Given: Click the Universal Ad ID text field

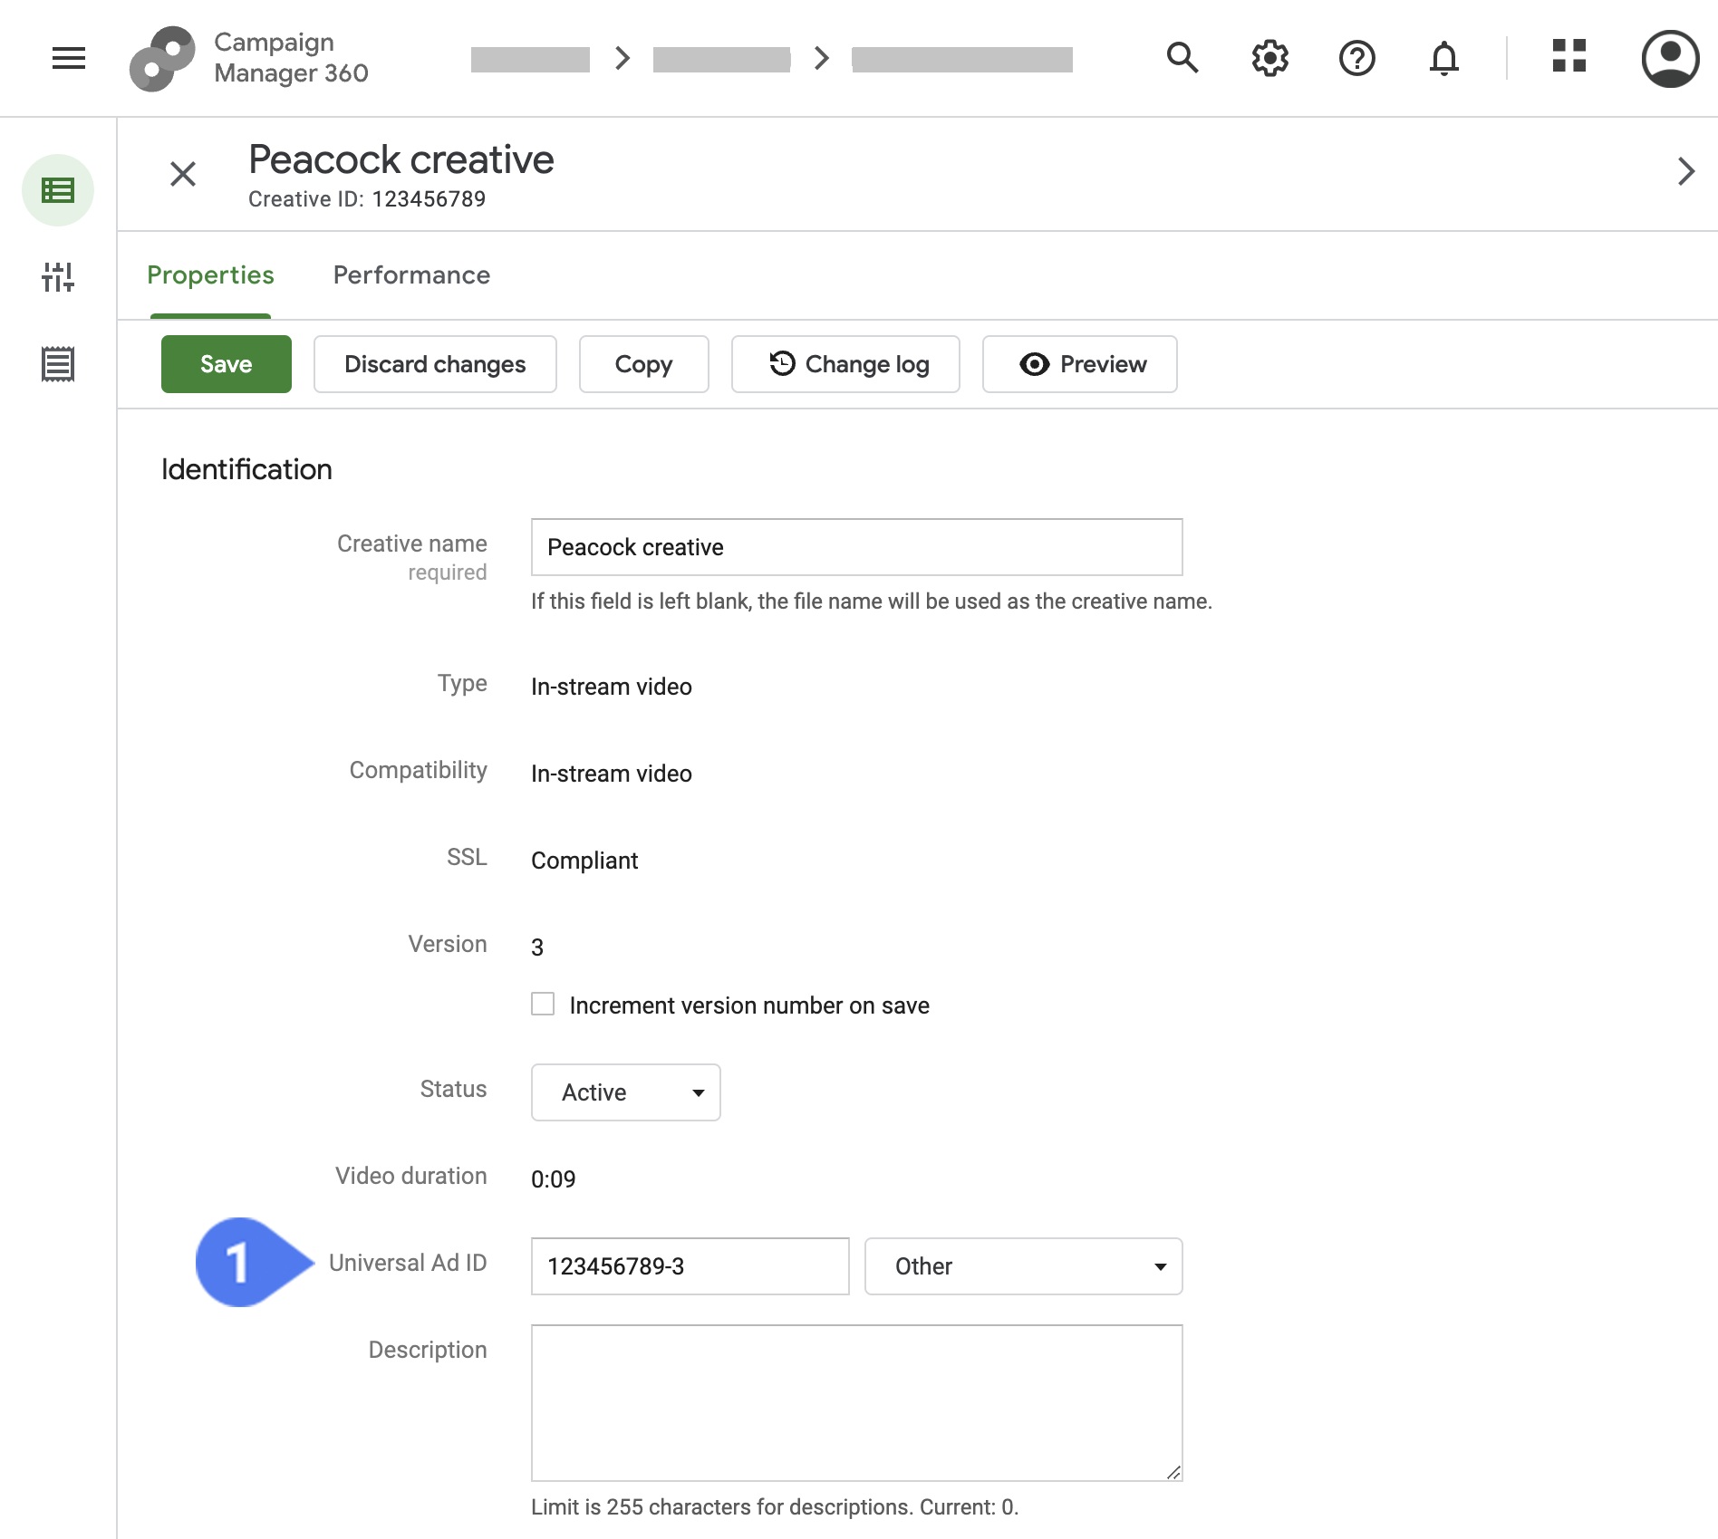Looking at the screenshot, I should 690,1266.
